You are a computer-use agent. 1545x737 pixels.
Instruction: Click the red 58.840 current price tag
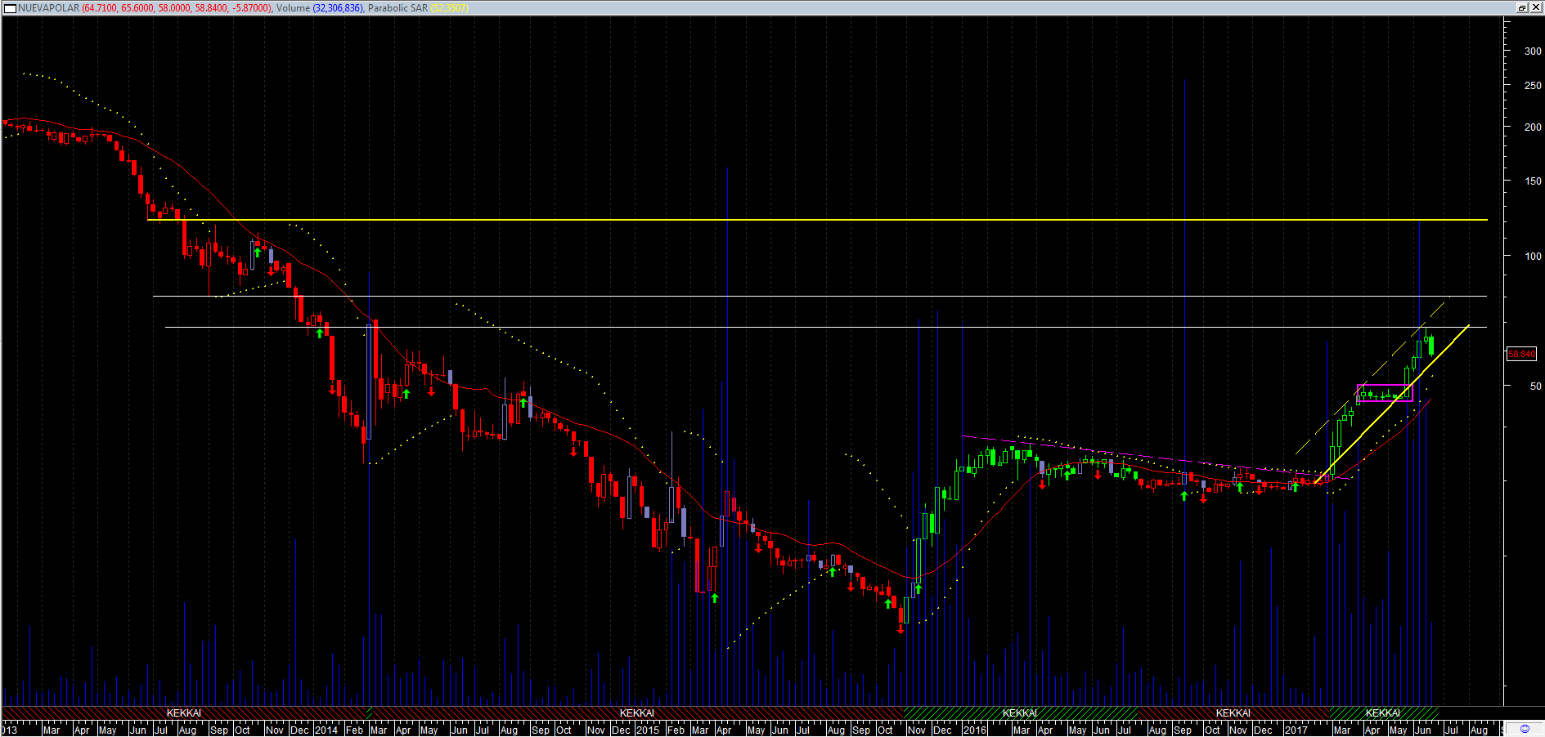pyautogui.click(x=1521, y=354)
